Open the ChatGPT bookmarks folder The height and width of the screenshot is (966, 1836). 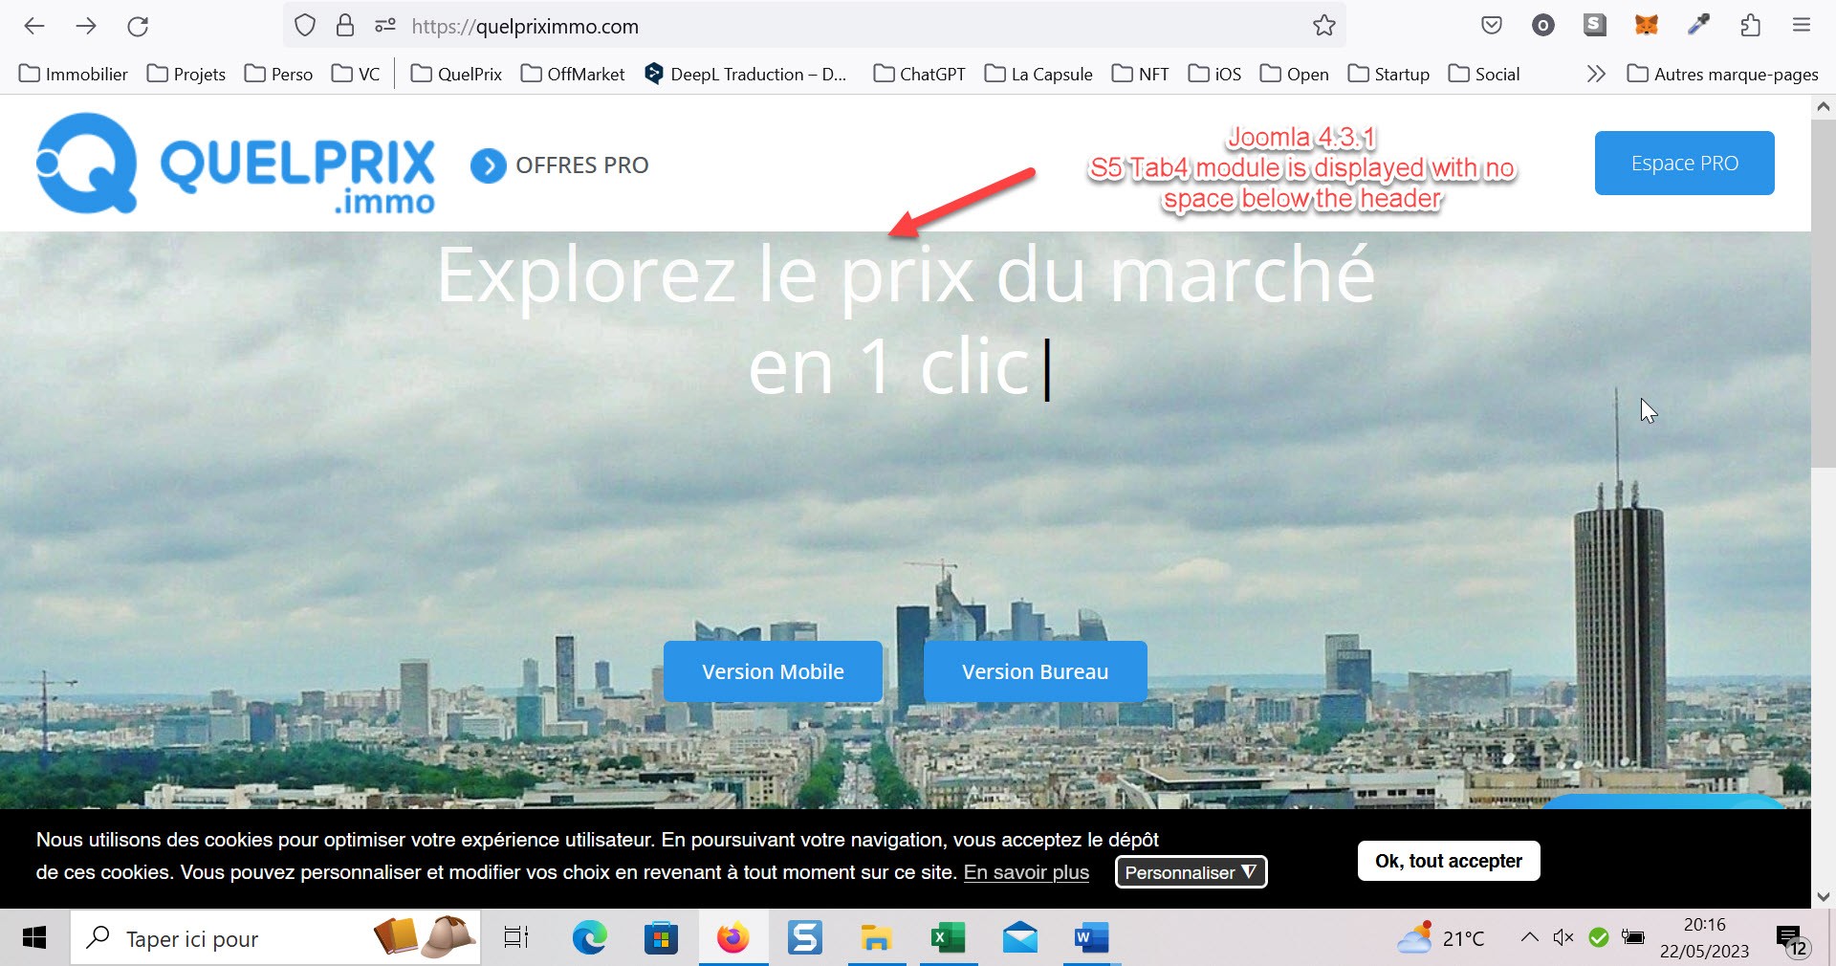click(920, 74)
